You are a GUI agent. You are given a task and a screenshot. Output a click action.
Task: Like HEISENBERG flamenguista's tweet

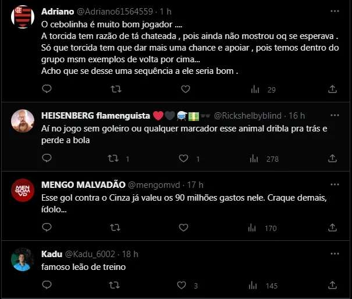(185, 158)
